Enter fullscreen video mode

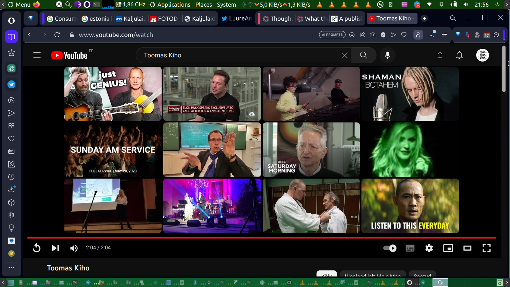486,248
